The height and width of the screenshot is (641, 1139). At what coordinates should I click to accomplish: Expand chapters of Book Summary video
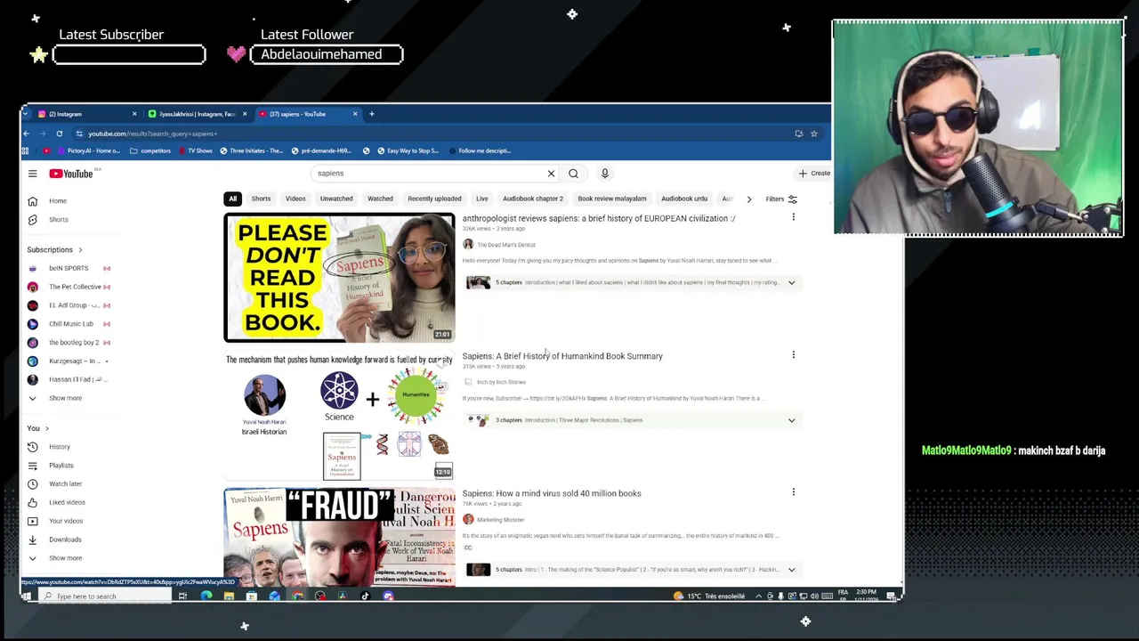click(x=791, y=420)
